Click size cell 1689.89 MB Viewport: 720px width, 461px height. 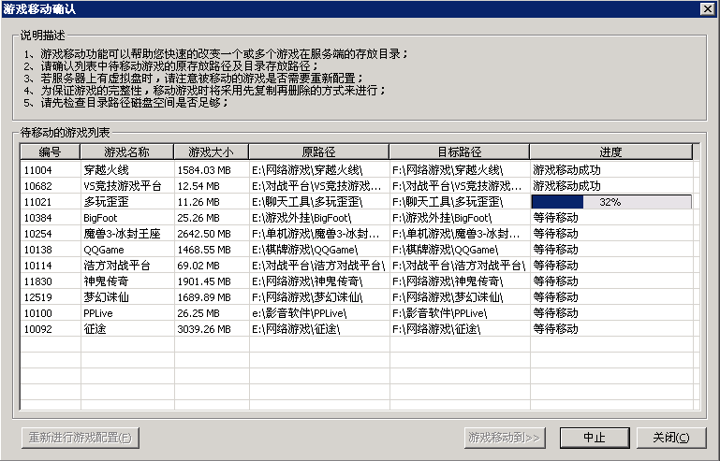[204, 297]
